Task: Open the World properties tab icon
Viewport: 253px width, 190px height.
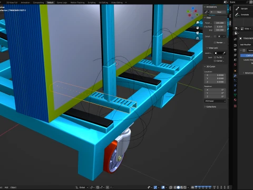Action: (235, 65)
